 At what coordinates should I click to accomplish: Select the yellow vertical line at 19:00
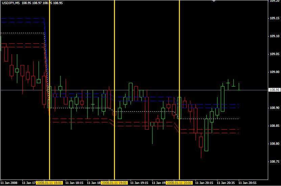click(114, 90)
